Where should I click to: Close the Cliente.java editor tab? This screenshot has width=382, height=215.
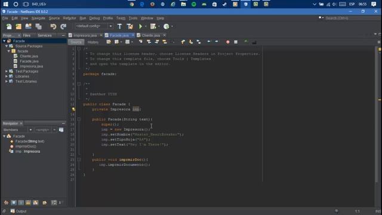(165, 35)
